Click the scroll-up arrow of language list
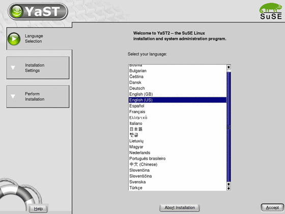The image size is (285, 214). click(229, 67)
